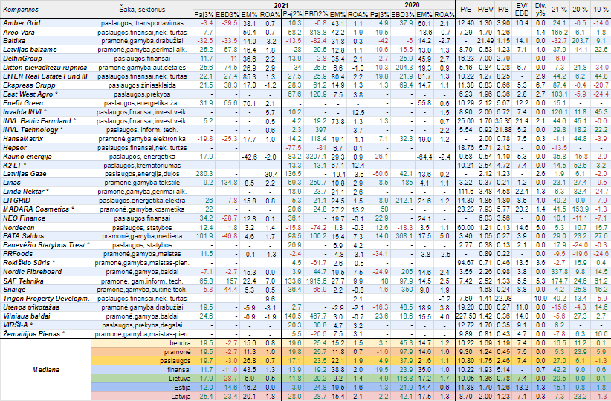Screen dimensions: 611x401
Task: Click sector cell paslaugos, transportavimas
Action: [x=142, y=23]
